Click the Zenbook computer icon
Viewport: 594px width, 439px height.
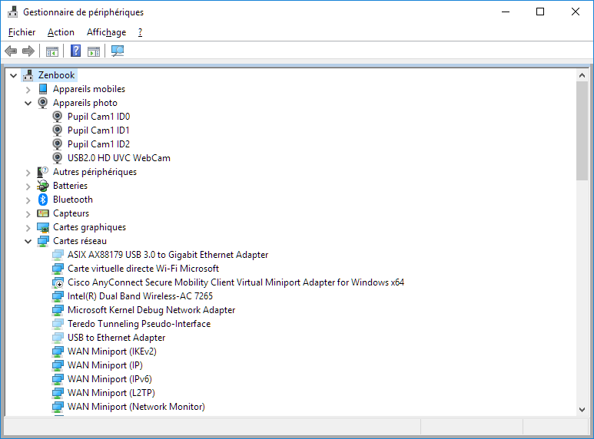(28, 75)
